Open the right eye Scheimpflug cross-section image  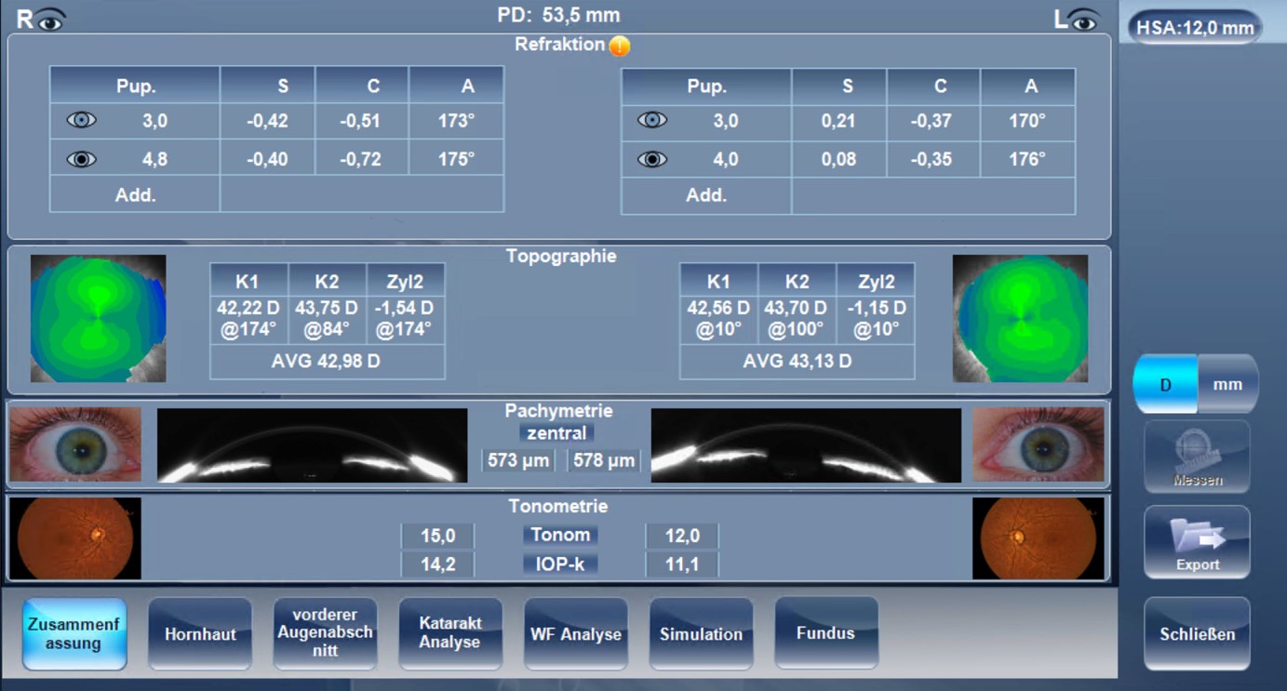[x=313, y=445]
